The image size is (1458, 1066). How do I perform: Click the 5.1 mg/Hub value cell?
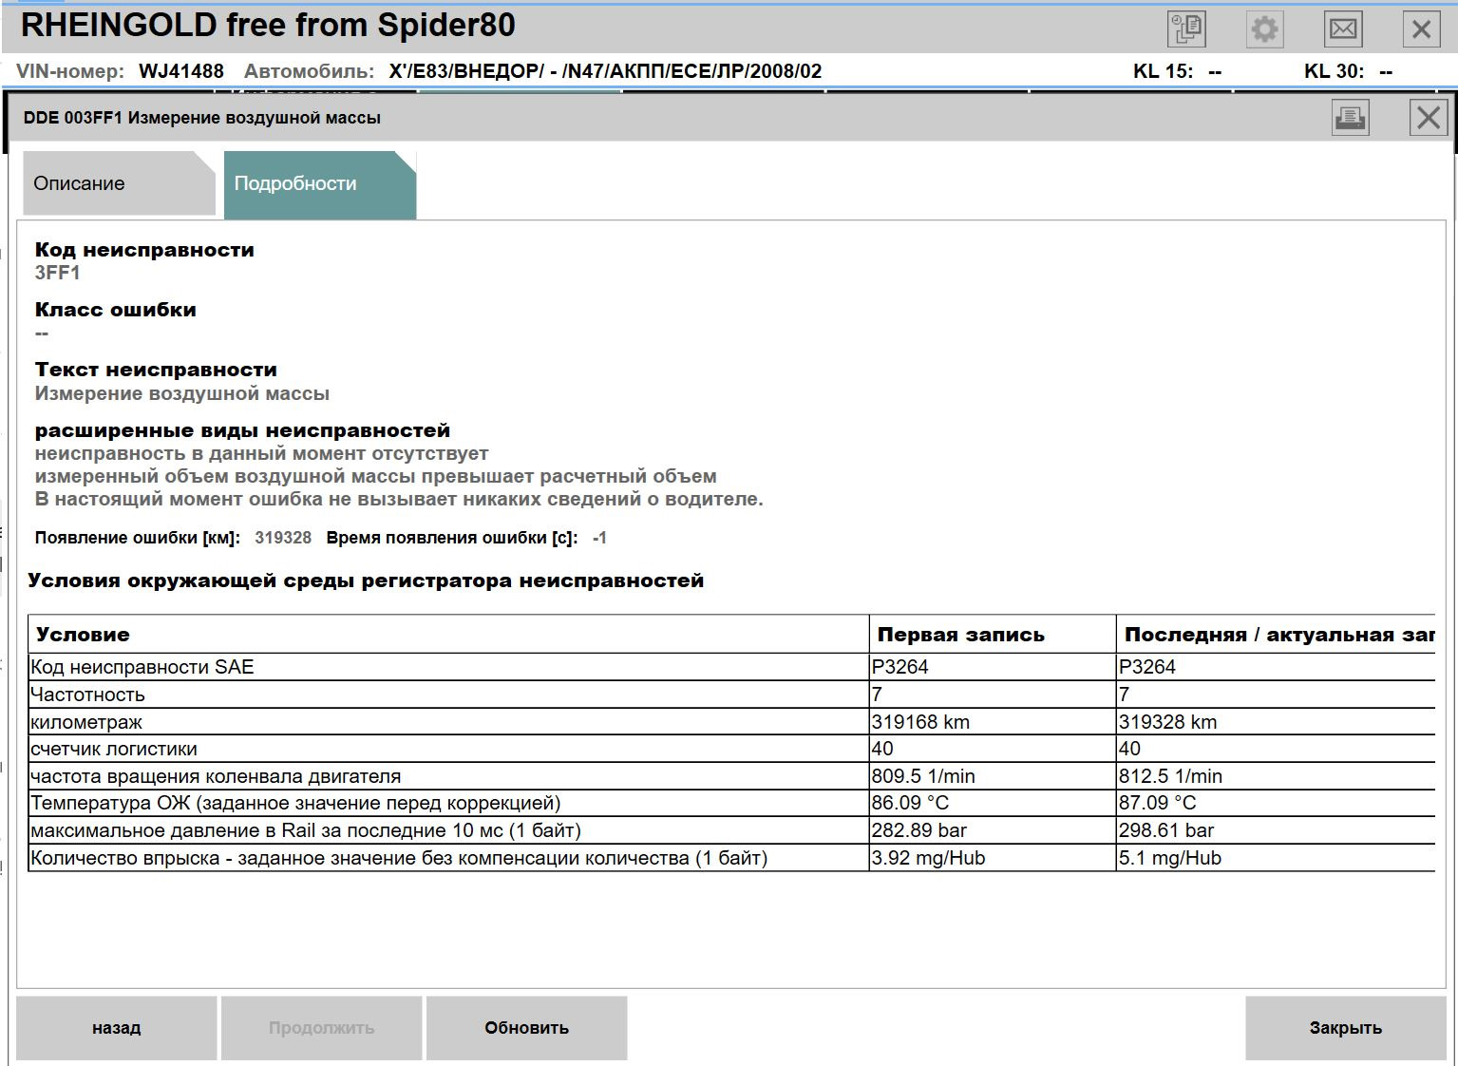click(x=1276, y=858)
